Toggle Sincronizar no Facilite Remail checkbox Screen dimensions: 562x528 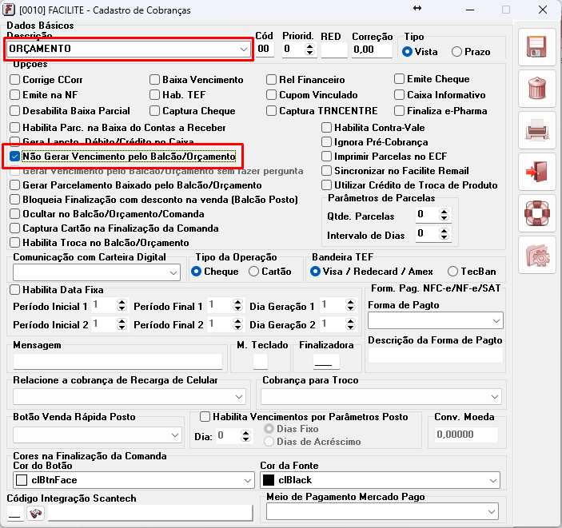(326, 171)
